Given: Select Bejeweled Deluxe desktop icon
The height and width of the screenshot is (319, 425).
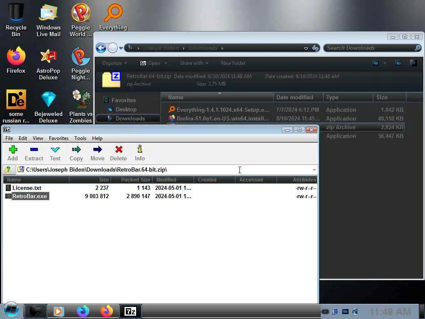Looking at the screenshot, I should point(48,106).
